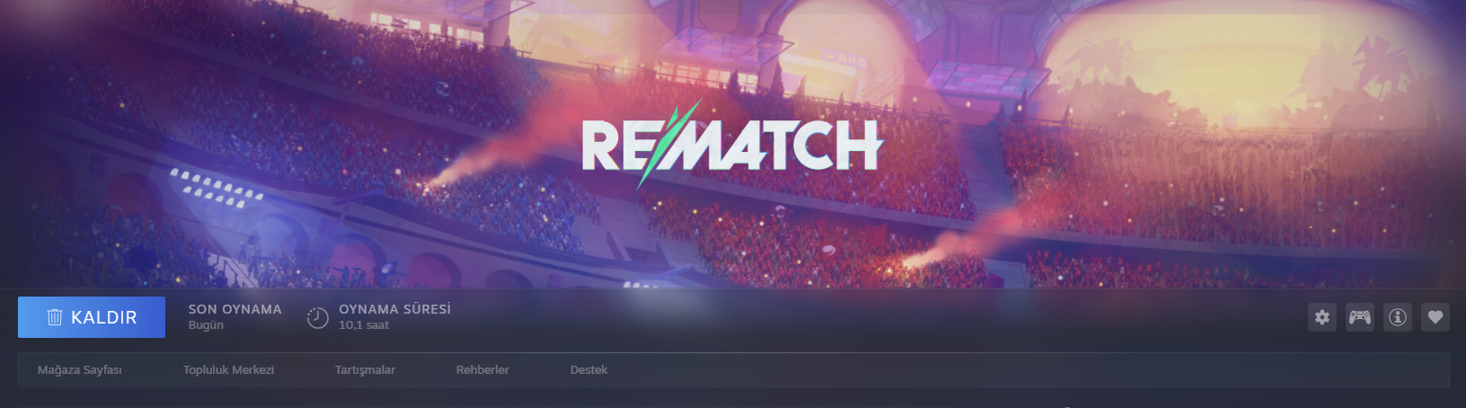Click the clock icon beside playtime

point(317,318)
